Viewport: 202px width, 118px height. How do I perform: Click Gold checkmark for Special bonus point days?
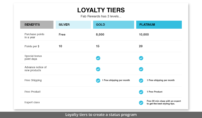[98, 58]
